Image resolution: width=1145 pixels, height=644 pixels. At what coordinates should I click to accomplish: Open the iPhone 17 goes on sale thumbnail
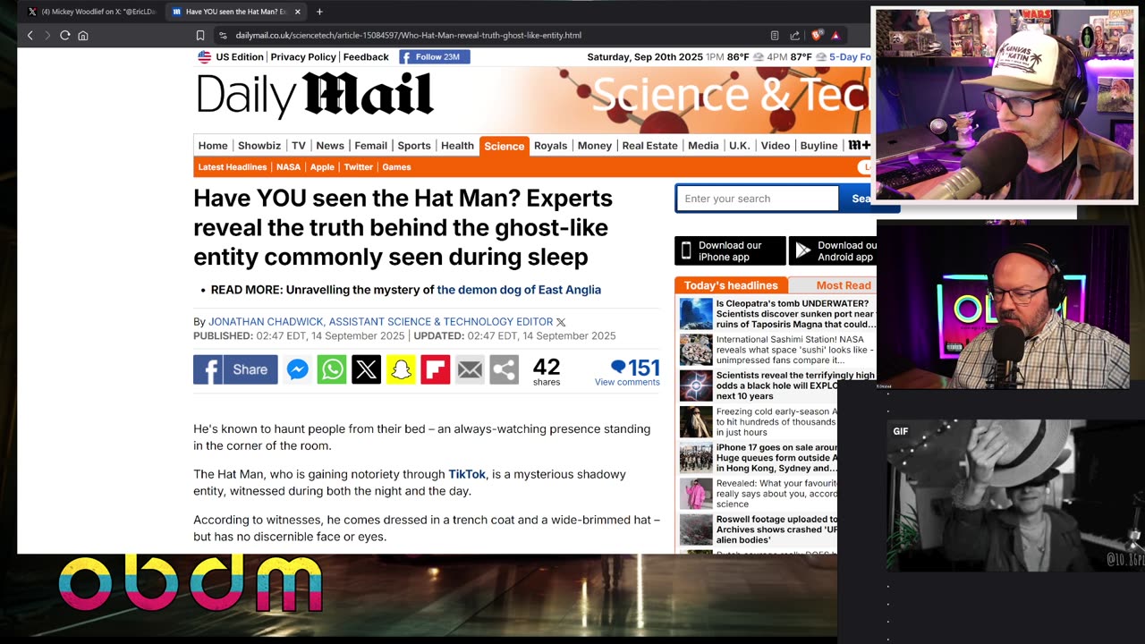point(696,457)
